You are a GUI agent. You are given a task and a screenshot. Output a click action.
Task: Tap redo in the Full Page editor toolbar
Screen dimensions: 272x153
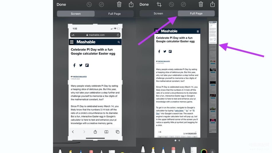tap(183, 5)
